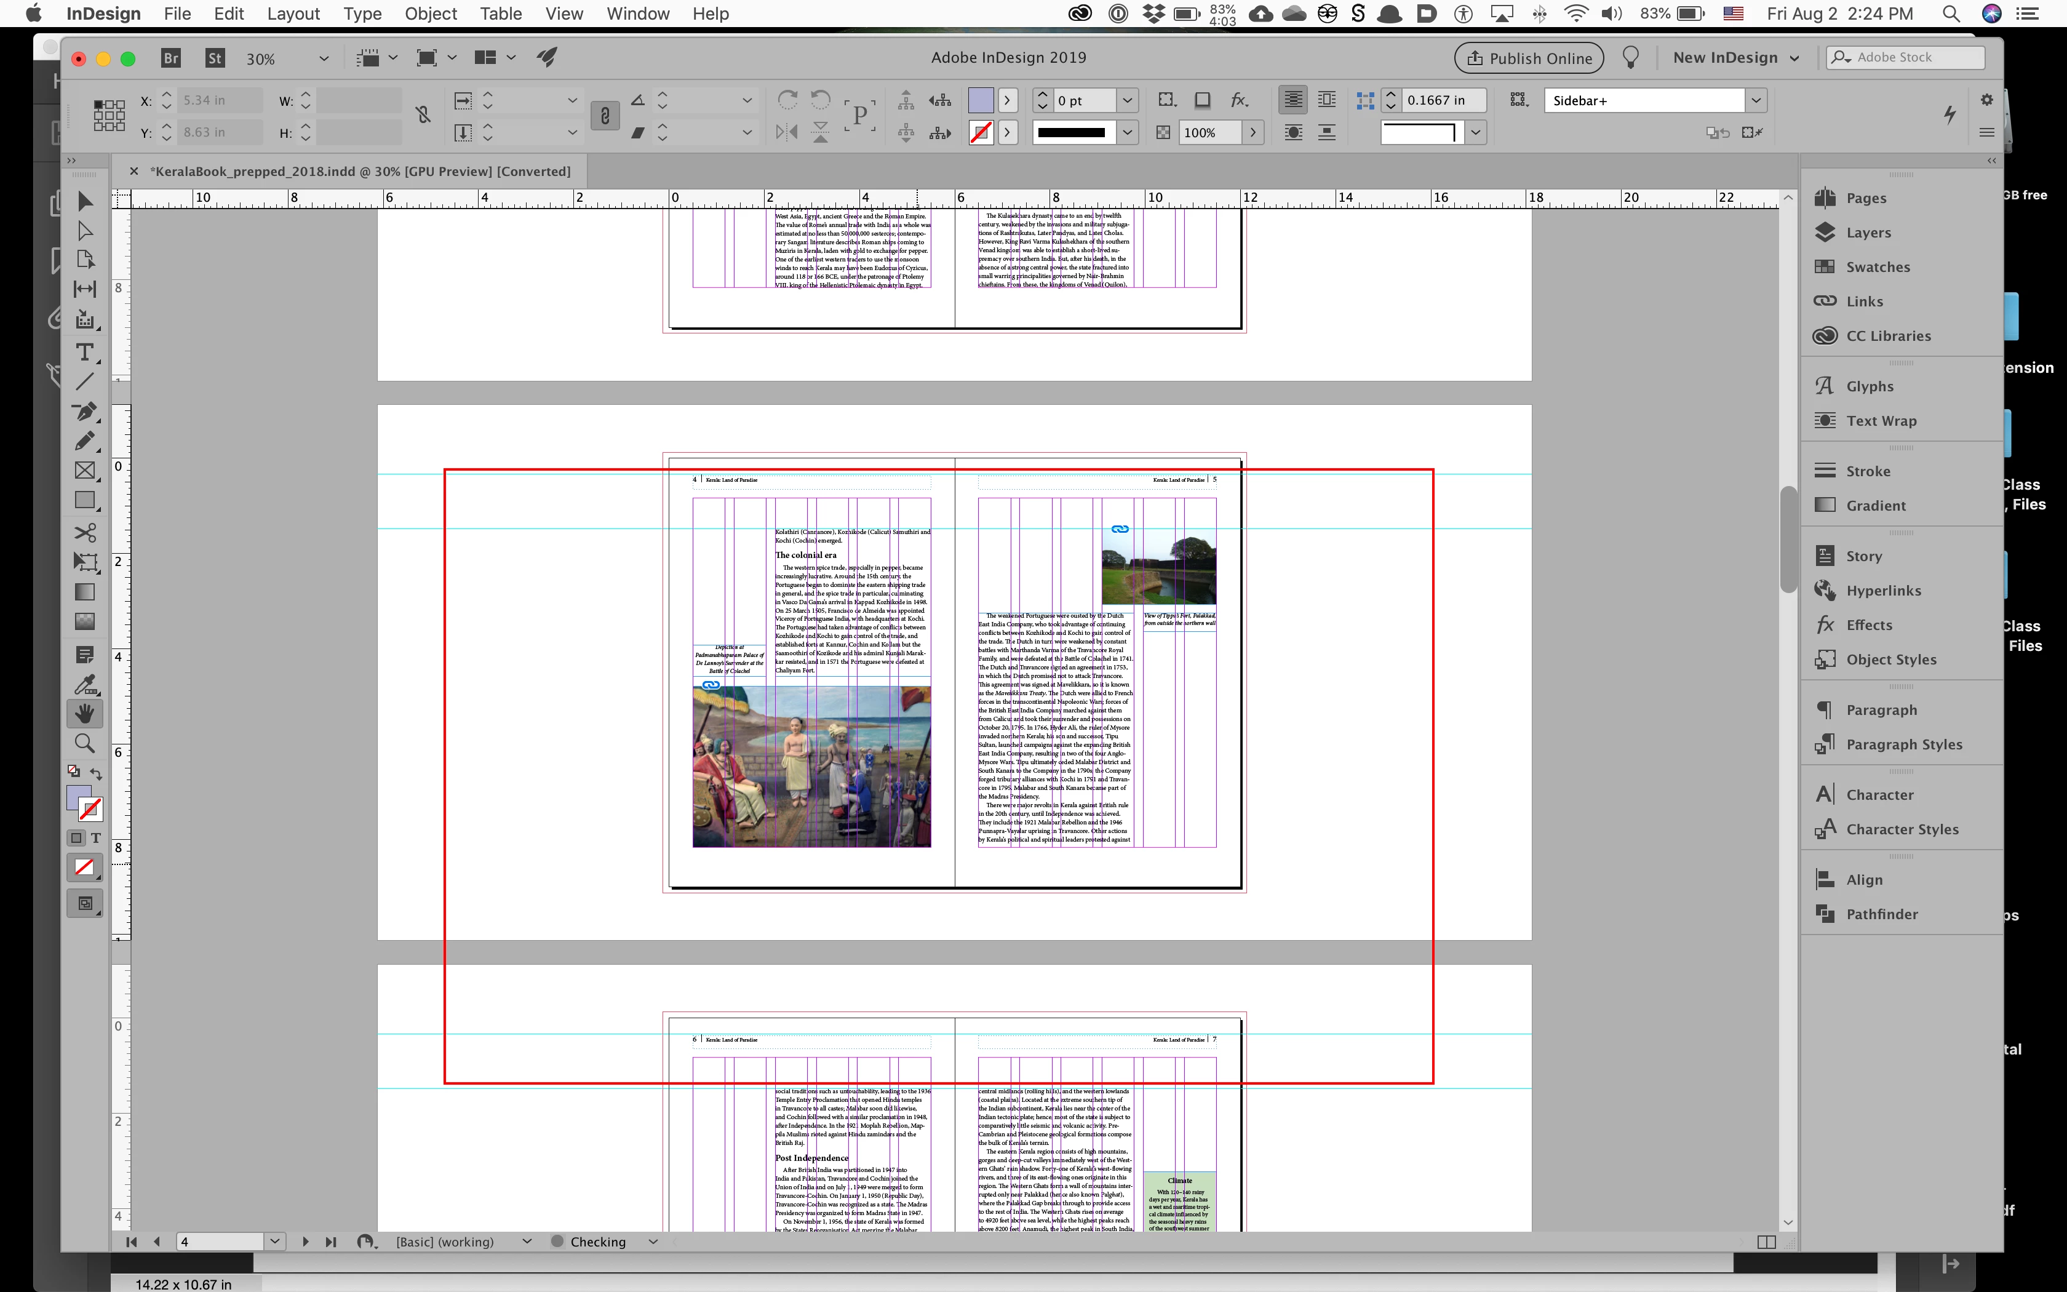Image resolution: width=2067 pixels, height=1292 pixels.
Task: Open the Paragraph Styles panel
Action: coord(1903,744)
